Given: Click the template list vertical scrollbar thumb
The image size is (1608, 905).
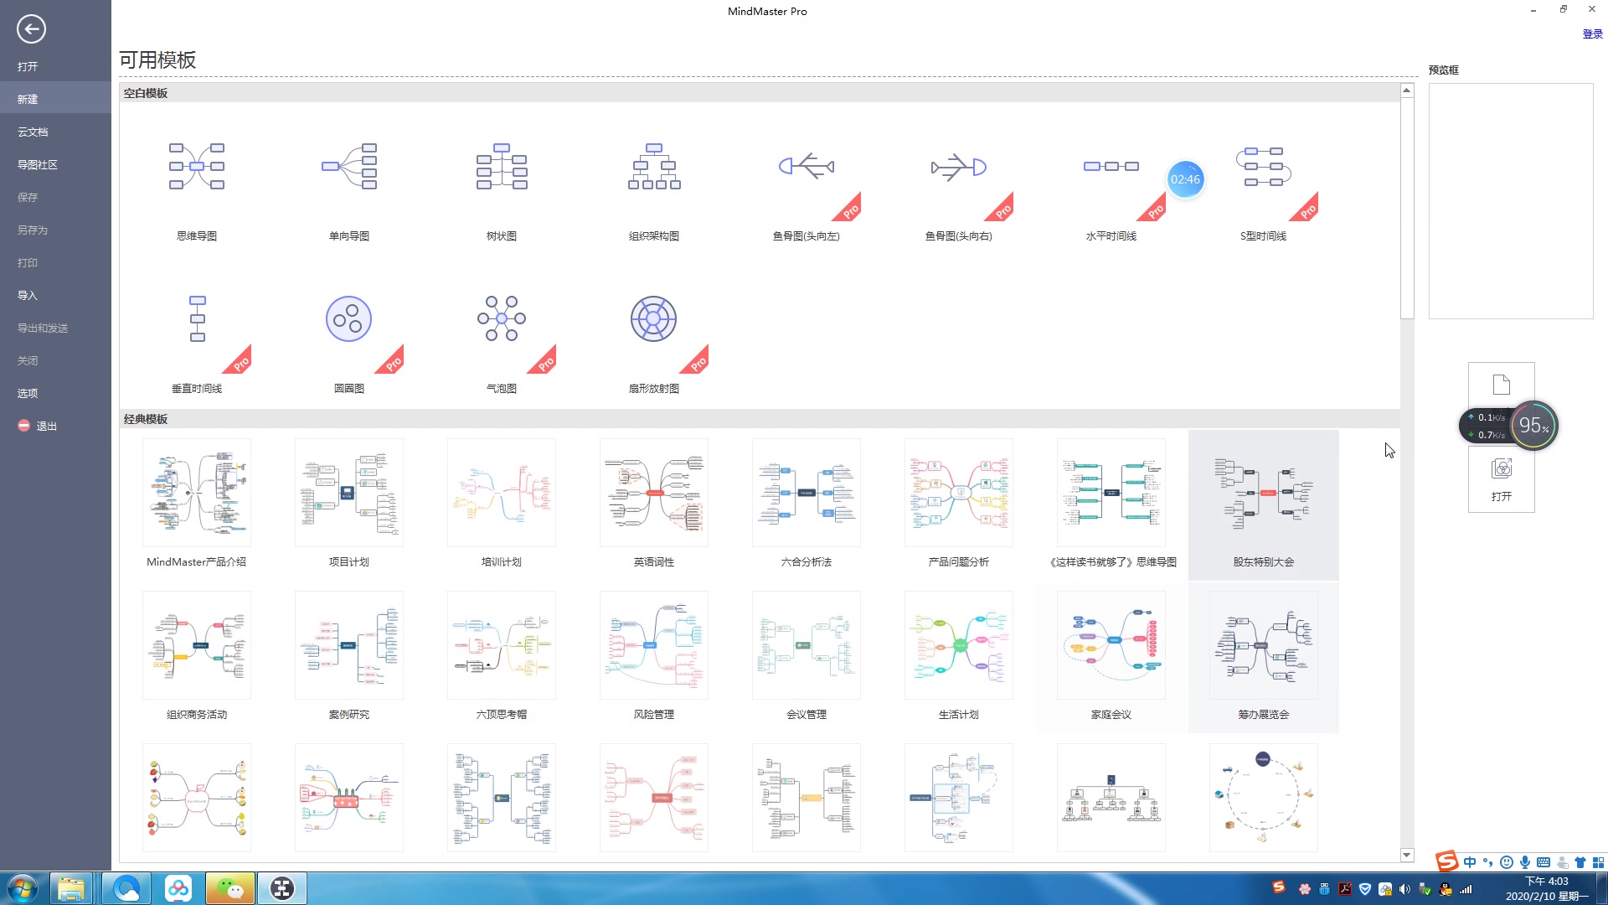Looking at the screenshot, I should pyautogui.click(x=1407, y=208).
